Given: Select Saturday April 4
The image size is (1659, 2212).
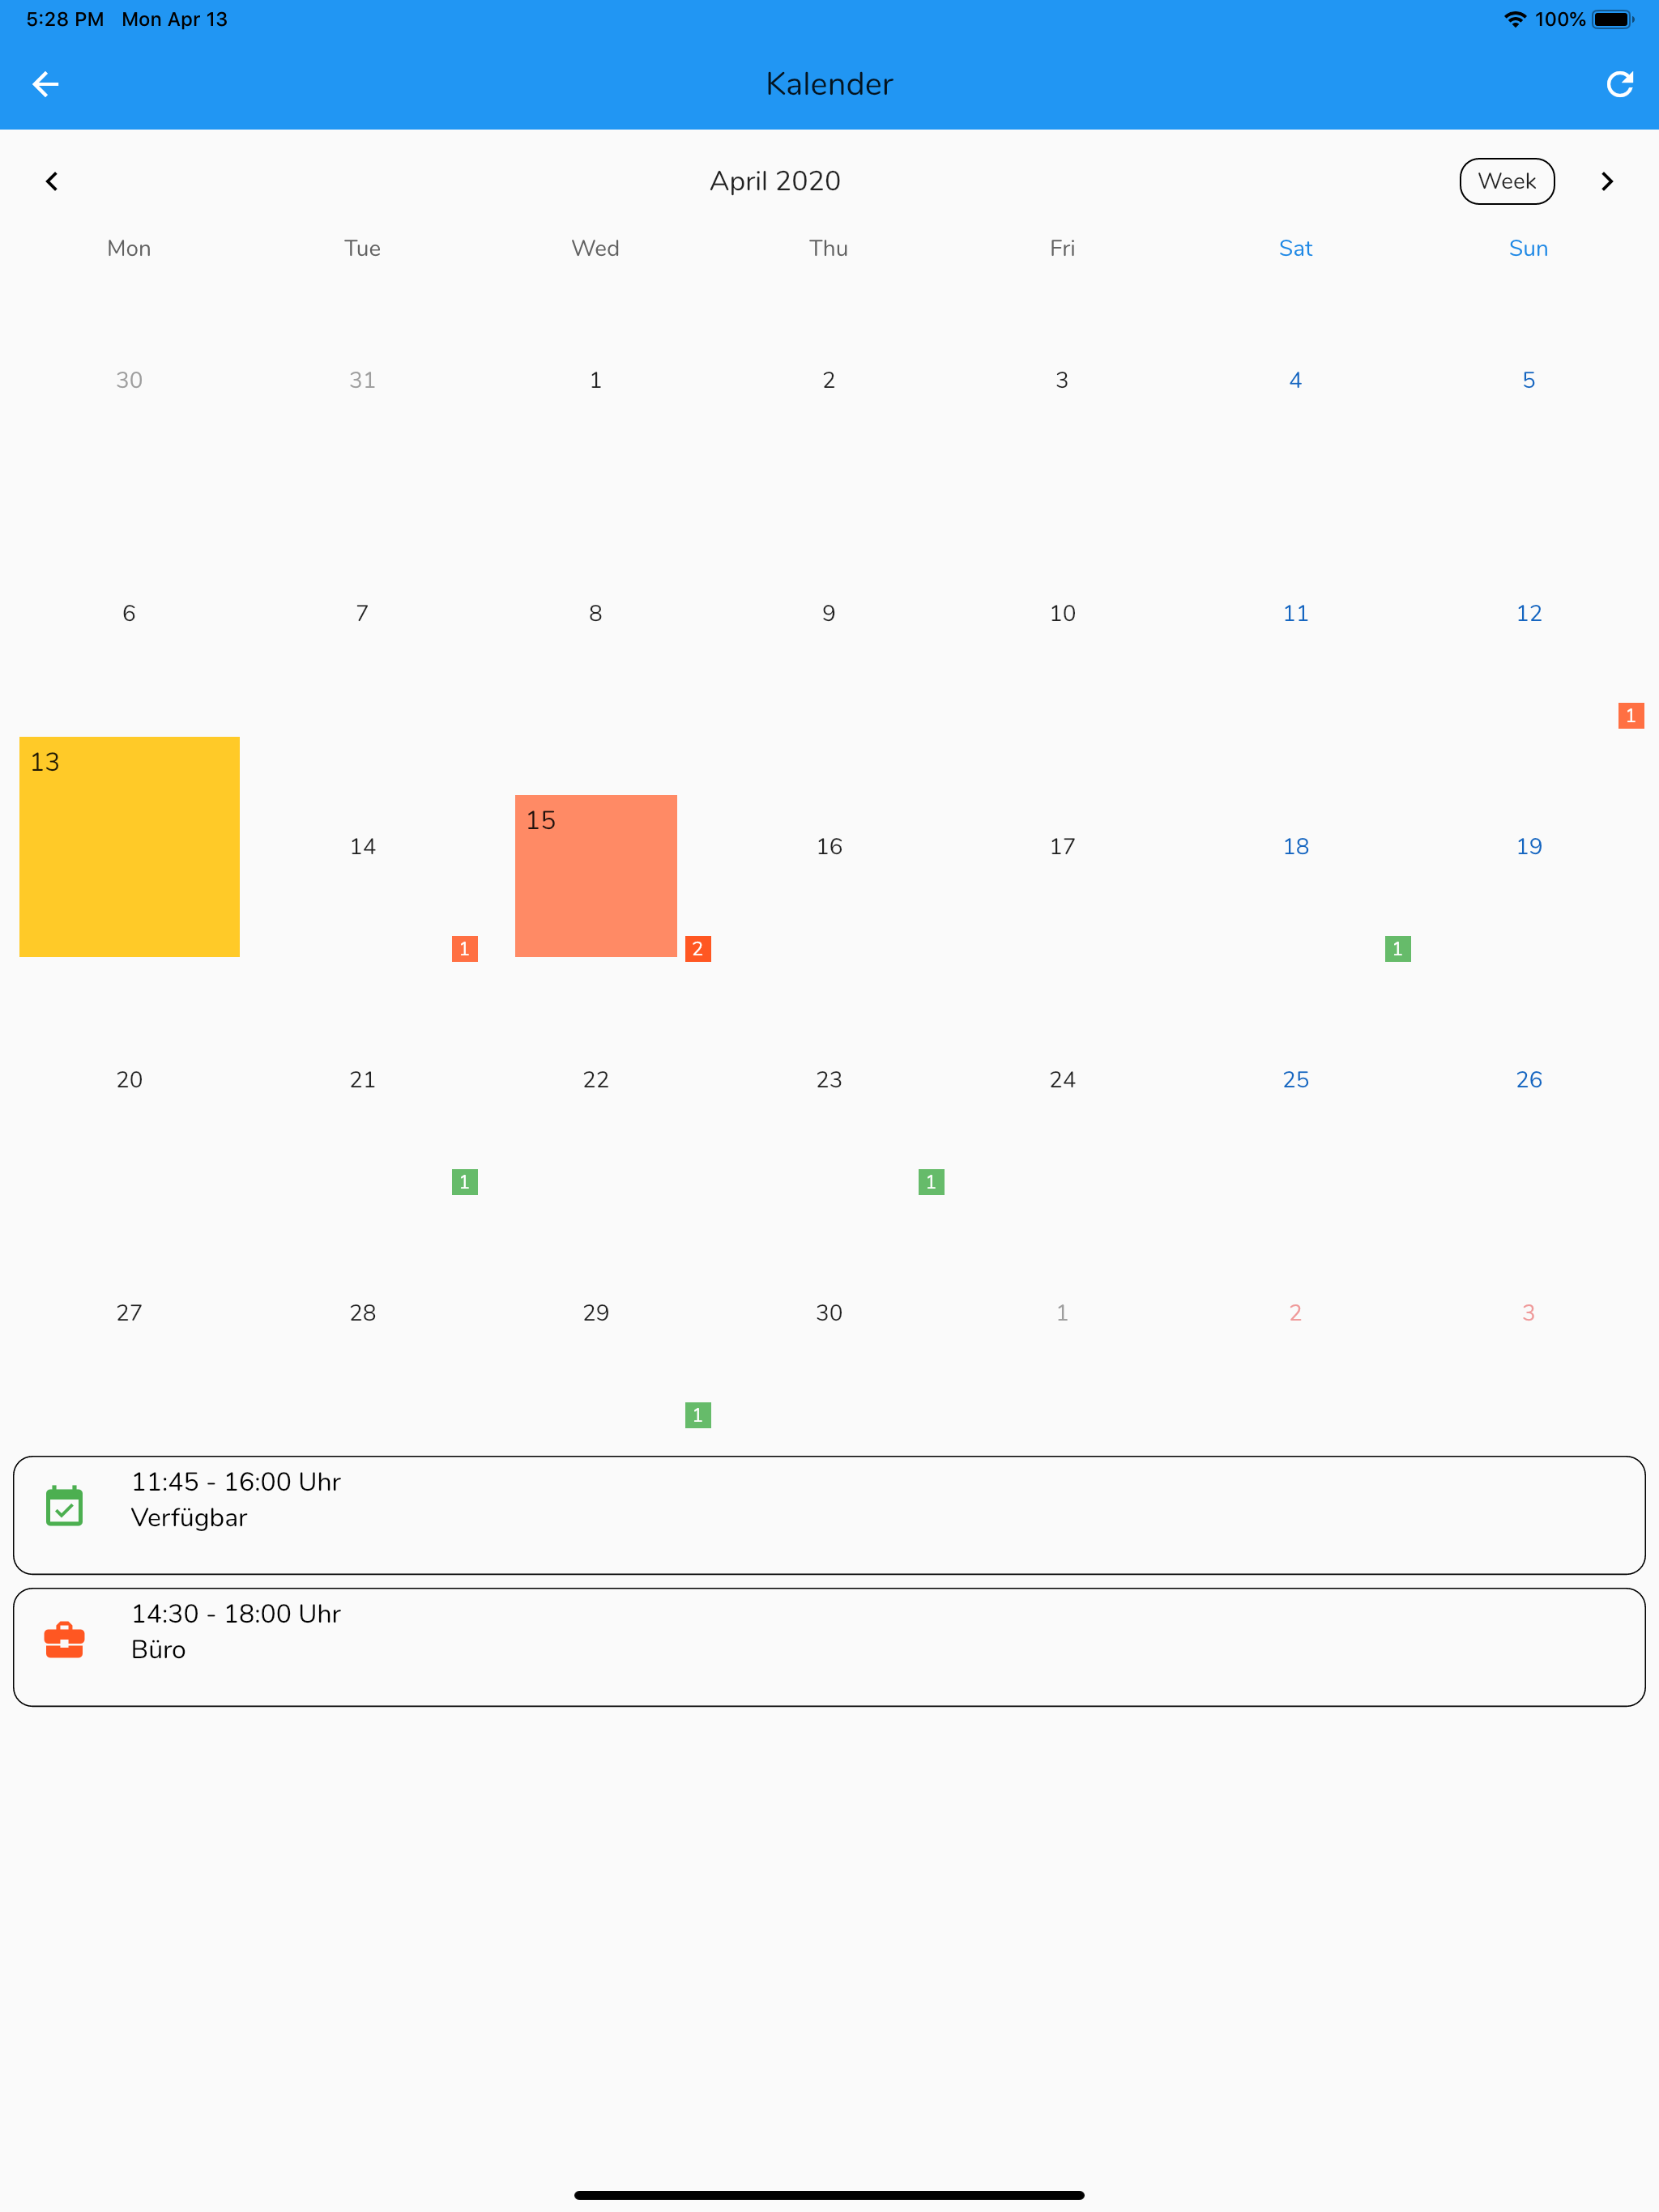Looking at the screenshot, I should pyautogui.click(x=1294, y=380).
